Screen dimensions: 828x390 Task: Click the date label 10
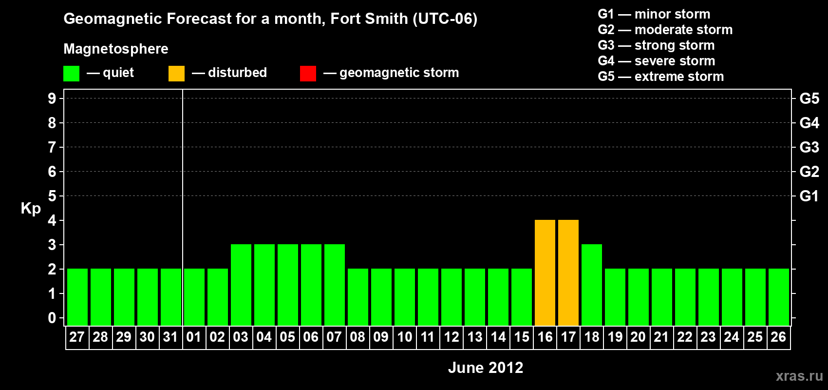[x=405, y=337]
